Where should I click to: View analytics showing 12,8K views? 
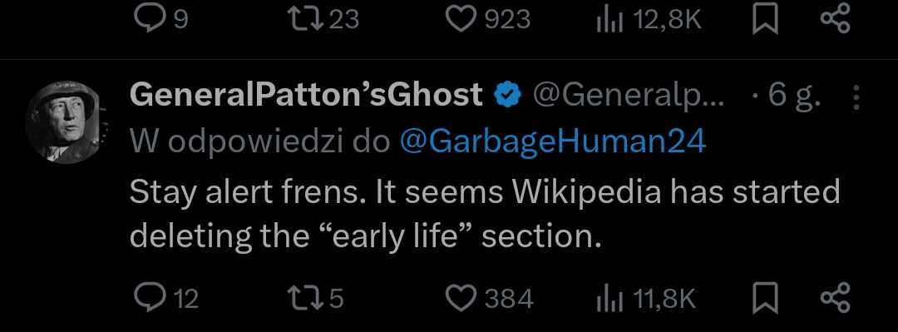pos(649,20)
